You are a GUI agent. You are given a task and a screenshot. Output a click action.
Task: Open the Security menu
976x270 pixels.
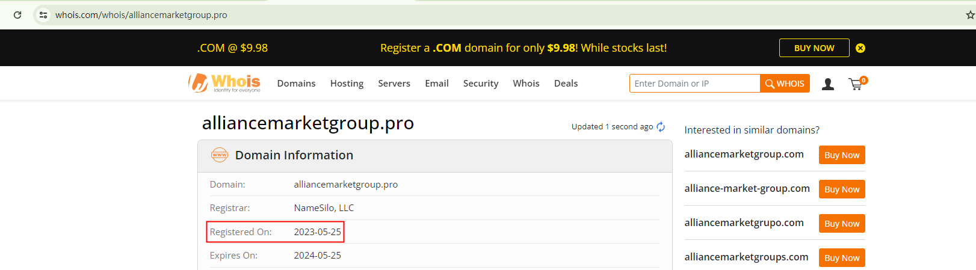tap(481, 84)
